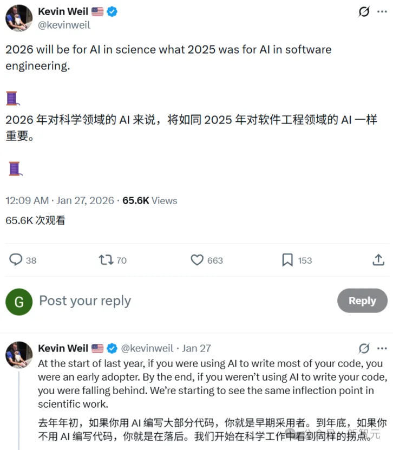Open the three-dot more menu on the reply tweet
The image size is (393, 450).
click(383, 348)
